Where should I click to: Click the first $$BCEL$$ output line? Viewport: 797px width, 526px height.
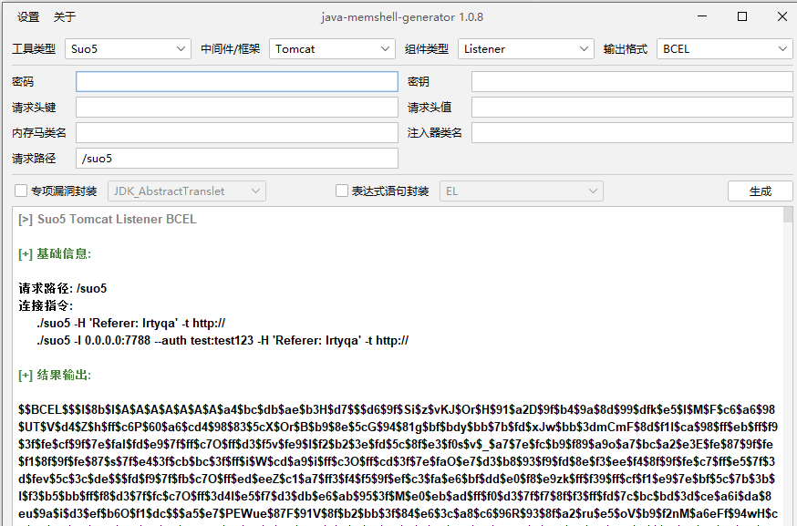(x=397, y=409)
